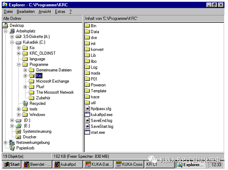The width and height of the screenshot is (228, 170).
Task: Select the ftpdpass.cfg file icon
Action: pos(87,109)
